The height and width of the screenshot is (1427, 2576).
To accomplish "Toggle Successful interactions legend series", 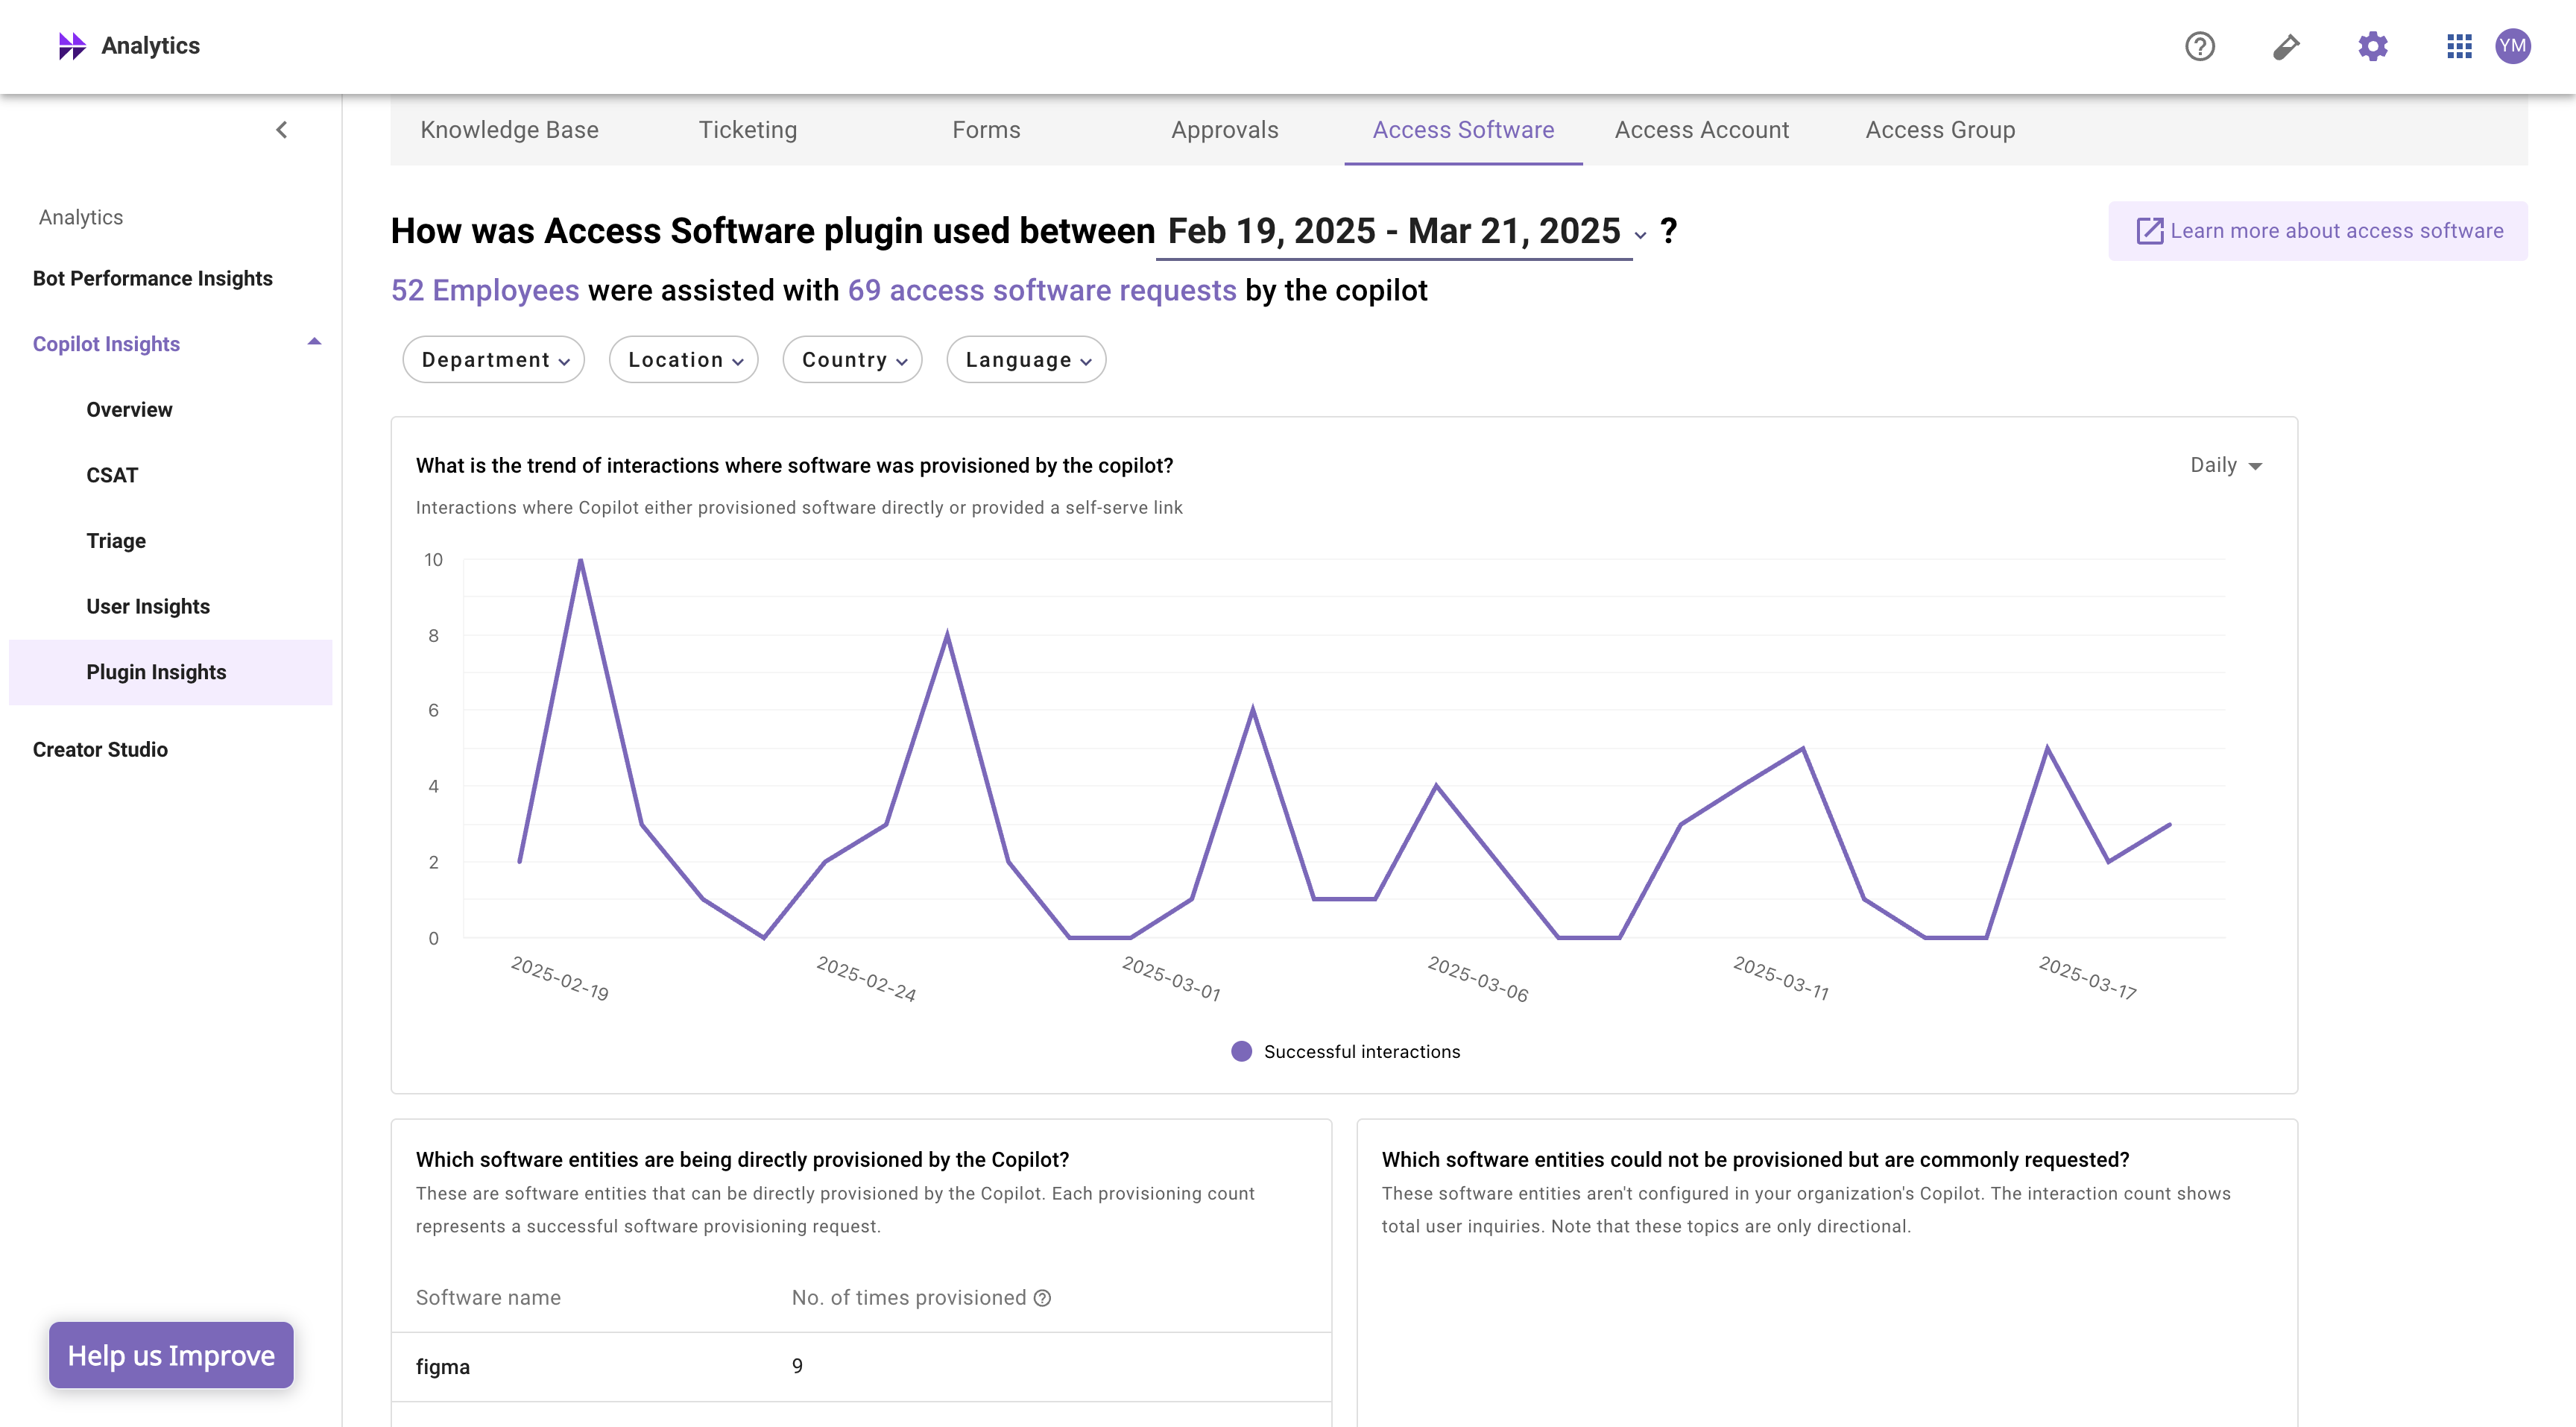I will tap(1345, 1051).
